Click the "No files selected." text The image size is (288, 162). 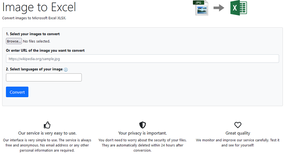(36, 41)
